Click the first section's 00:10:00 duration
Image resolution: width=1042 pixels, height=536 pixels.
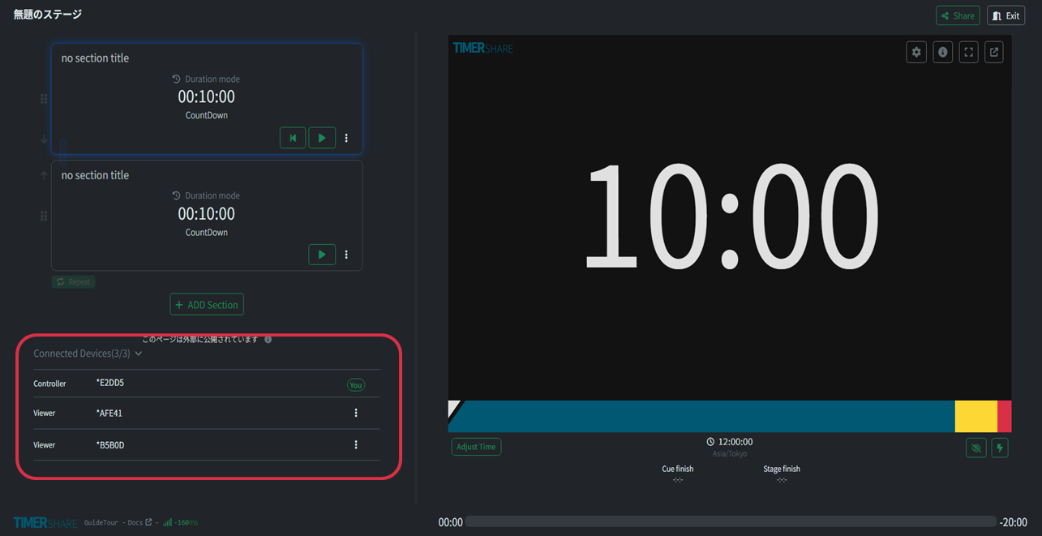point(206,97)
